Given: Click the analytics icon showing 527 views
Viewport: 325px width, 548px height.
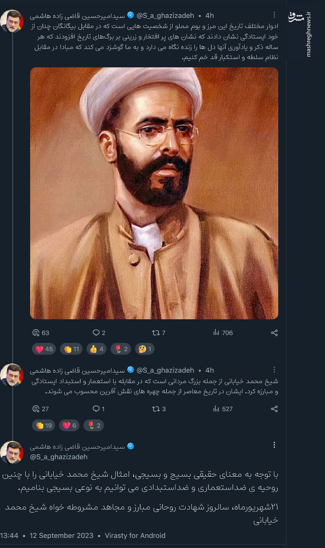Looking at the screenshot, I should (215, 409).
